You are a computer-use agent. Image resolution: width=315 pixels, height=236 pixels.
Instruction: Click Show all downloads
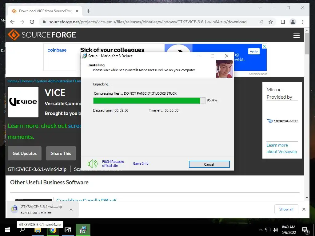286,209
